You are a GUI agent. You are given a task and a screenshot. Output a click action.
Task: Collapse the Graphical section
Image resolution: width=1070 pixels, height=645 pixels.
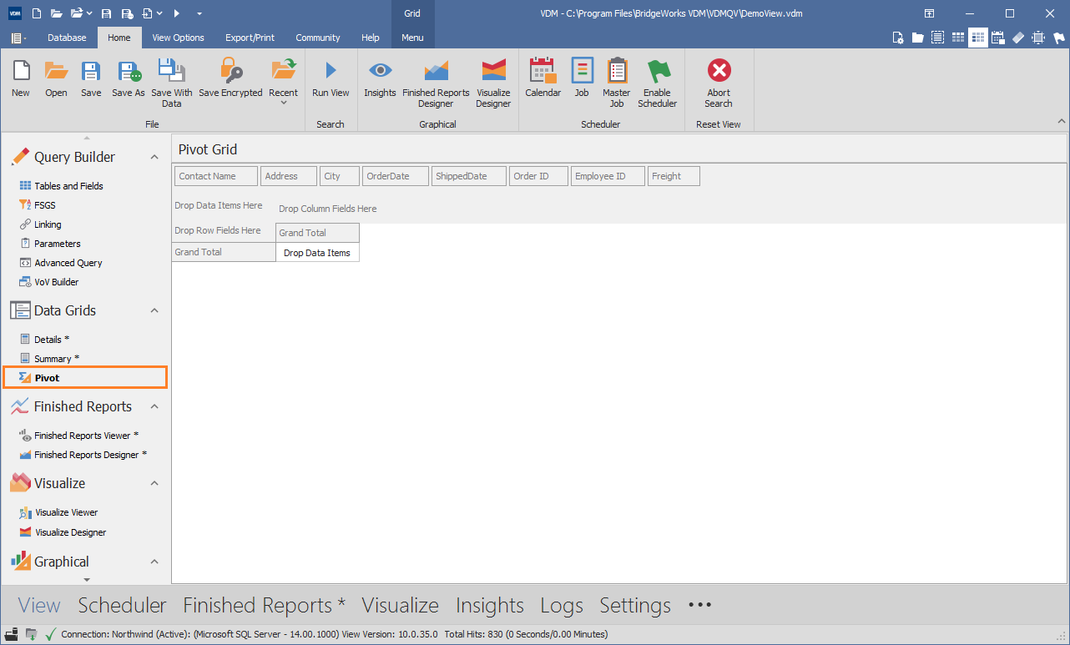click(154, 562)
